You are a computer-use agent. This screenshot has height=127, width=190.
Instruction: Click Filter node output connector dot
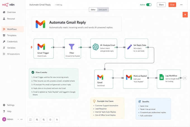point(81,47)
